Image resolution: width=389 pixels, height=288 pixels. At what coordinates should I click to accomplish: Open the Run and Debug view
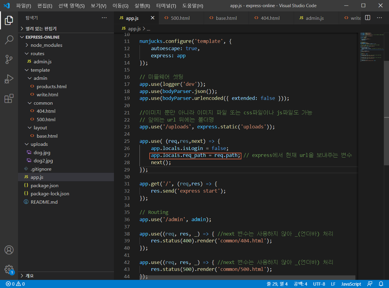(x=9, y=79)
